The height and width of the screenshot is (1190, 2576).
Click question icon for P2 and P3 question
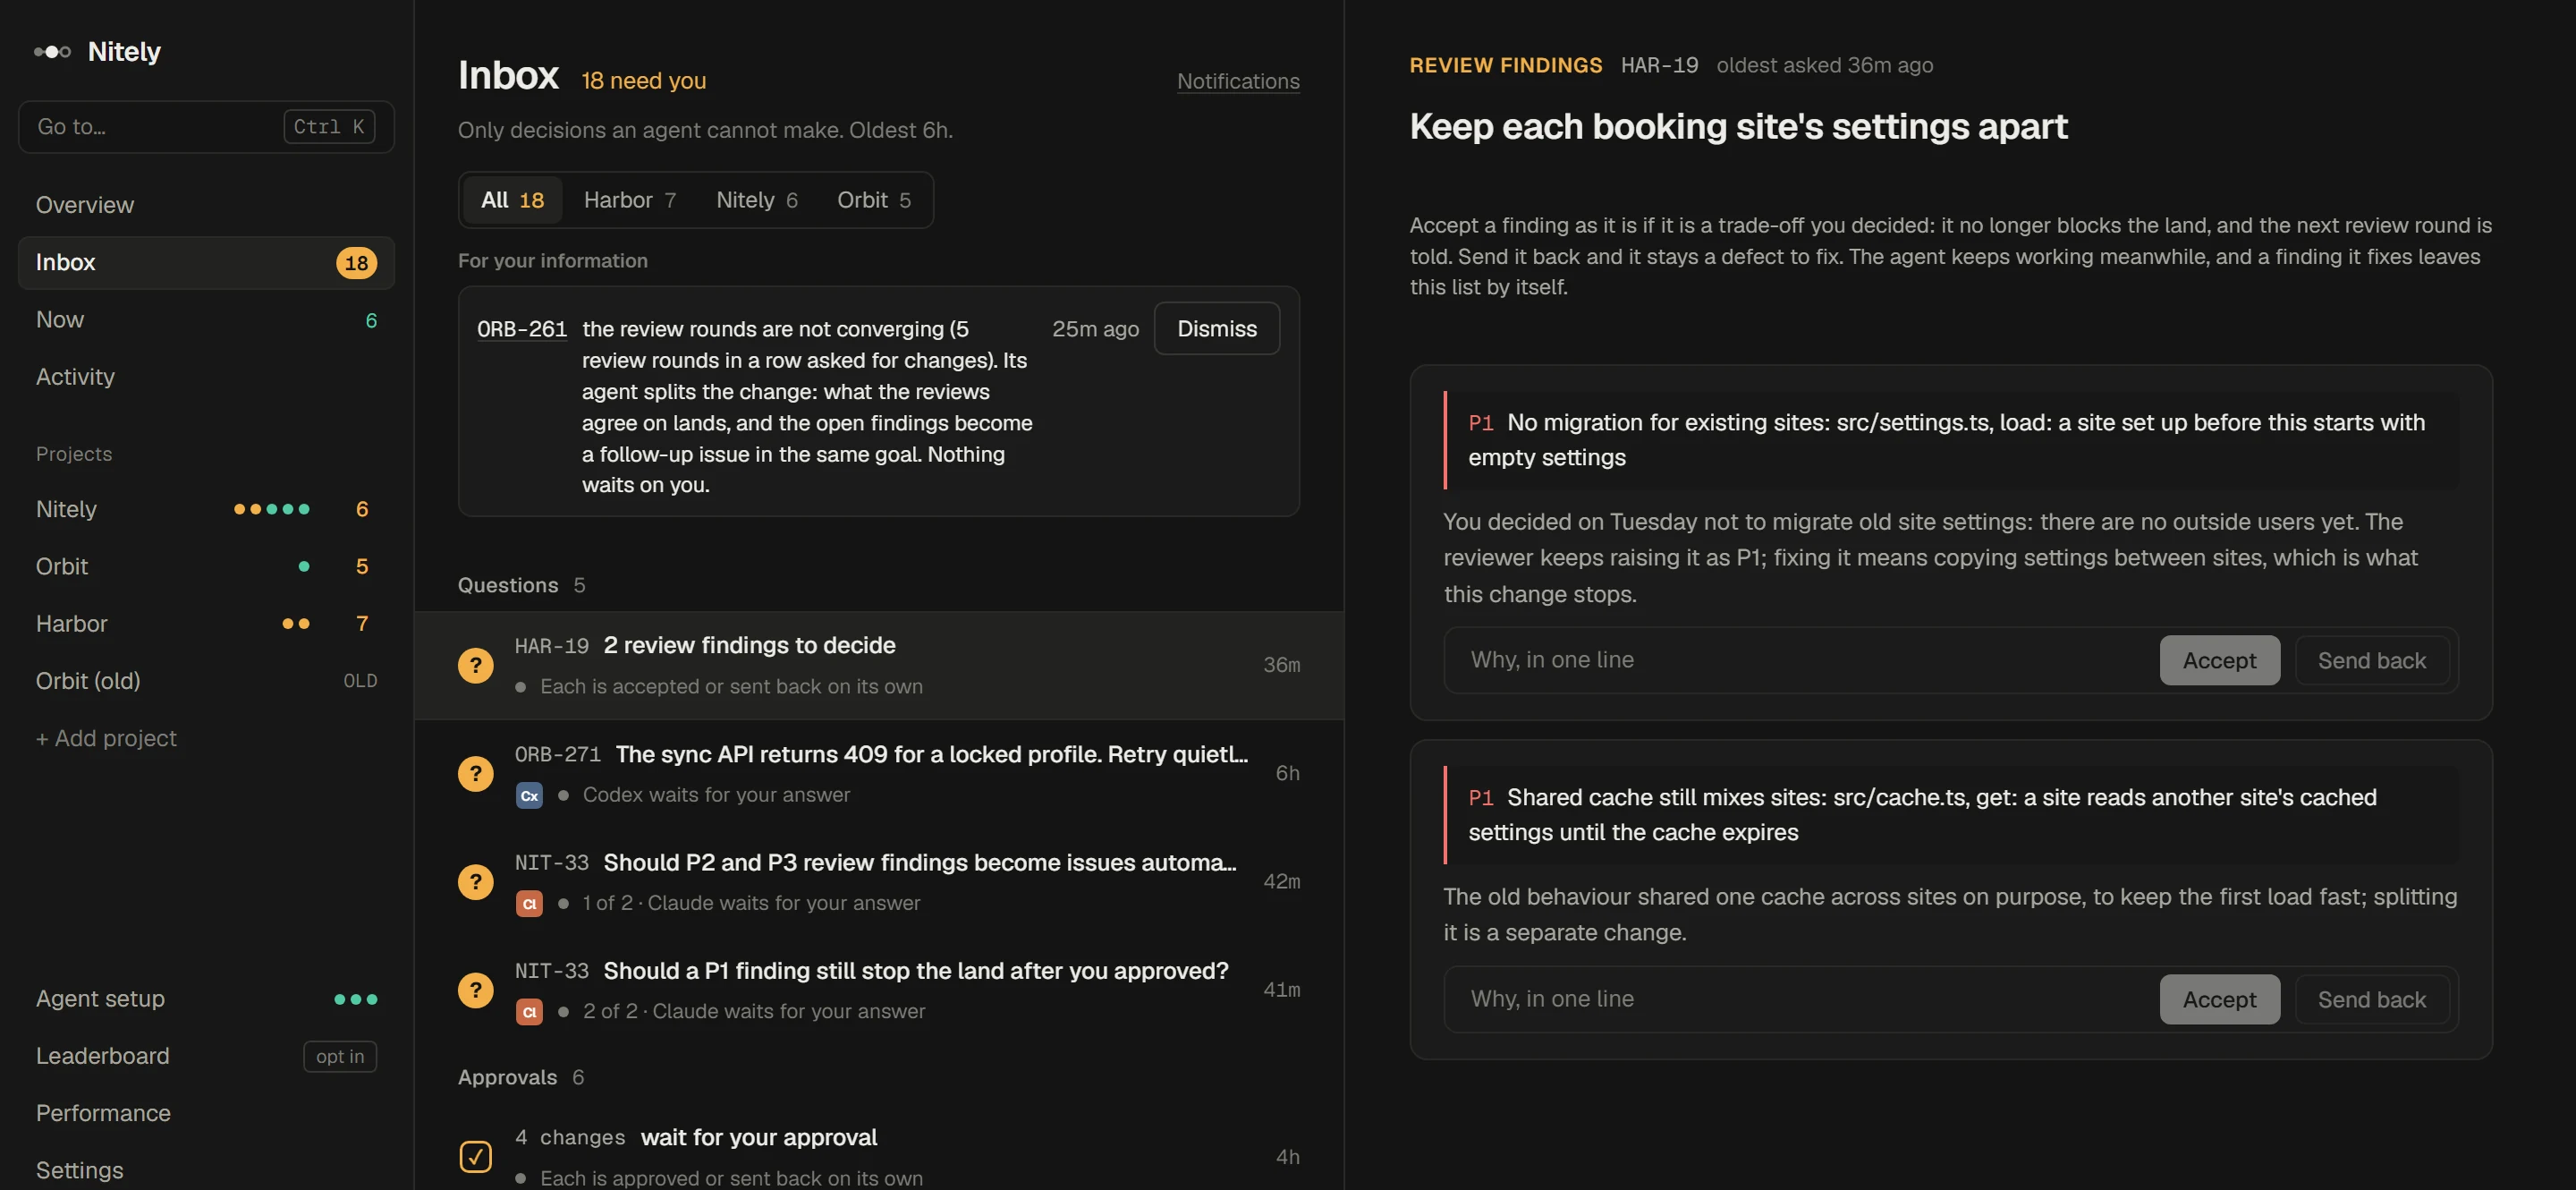tap(475, 881)
